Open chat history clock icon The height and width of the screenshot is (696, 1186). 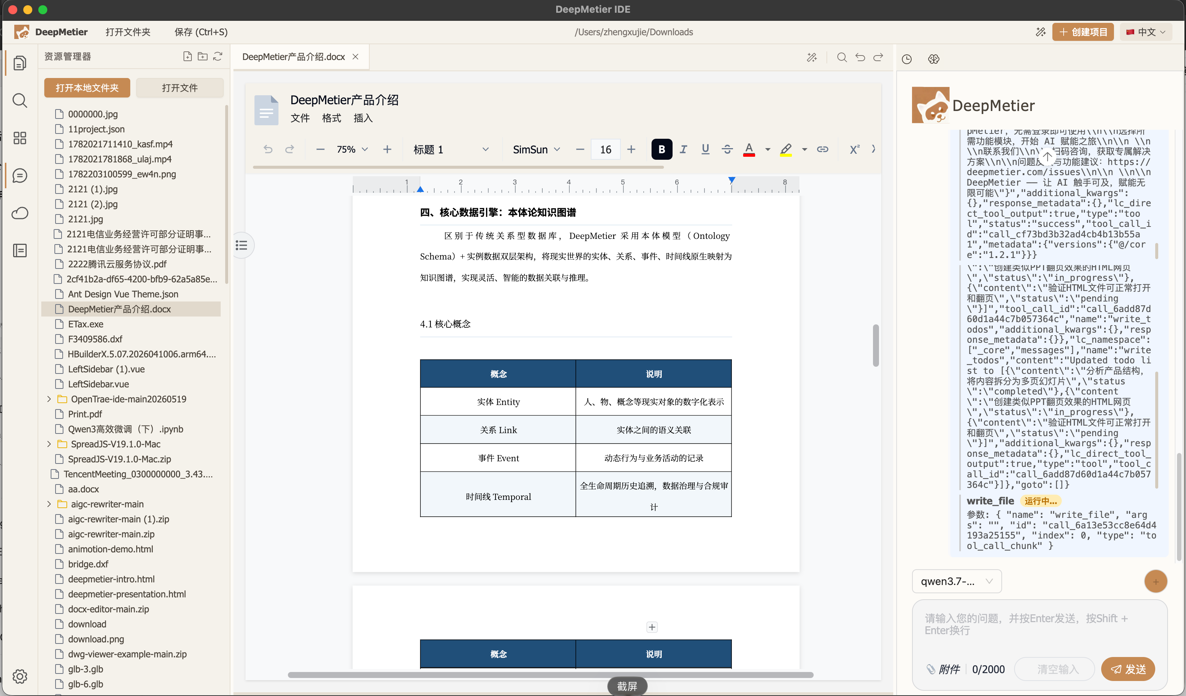pyautogui.click(x=907, y=59)
